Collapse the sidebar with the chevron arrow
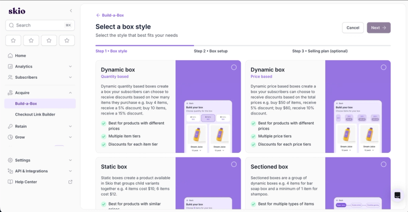Image resolution: width=408 pixels, height=212 pixels. point(71,11)
